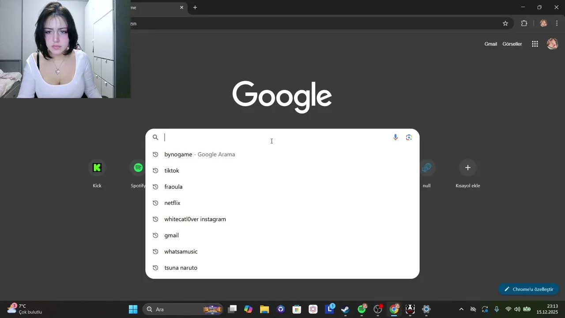Open the Chrome extensions puzzle icon

tap(524, 23)
